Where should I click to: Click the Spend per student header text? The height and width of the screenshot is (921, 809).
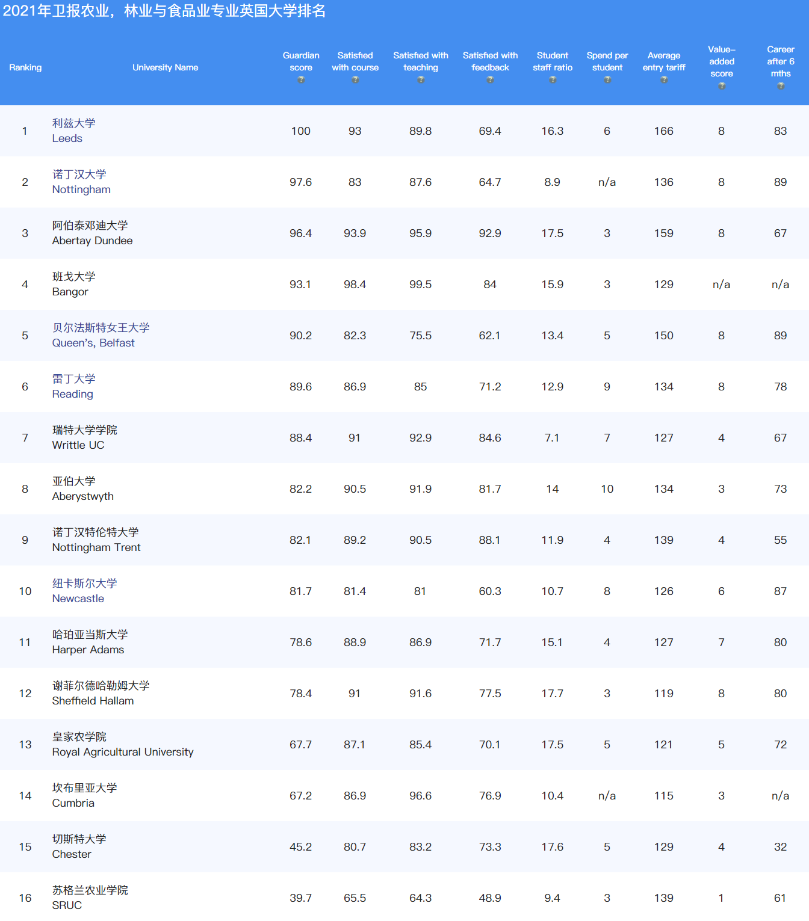pos(607,61)
